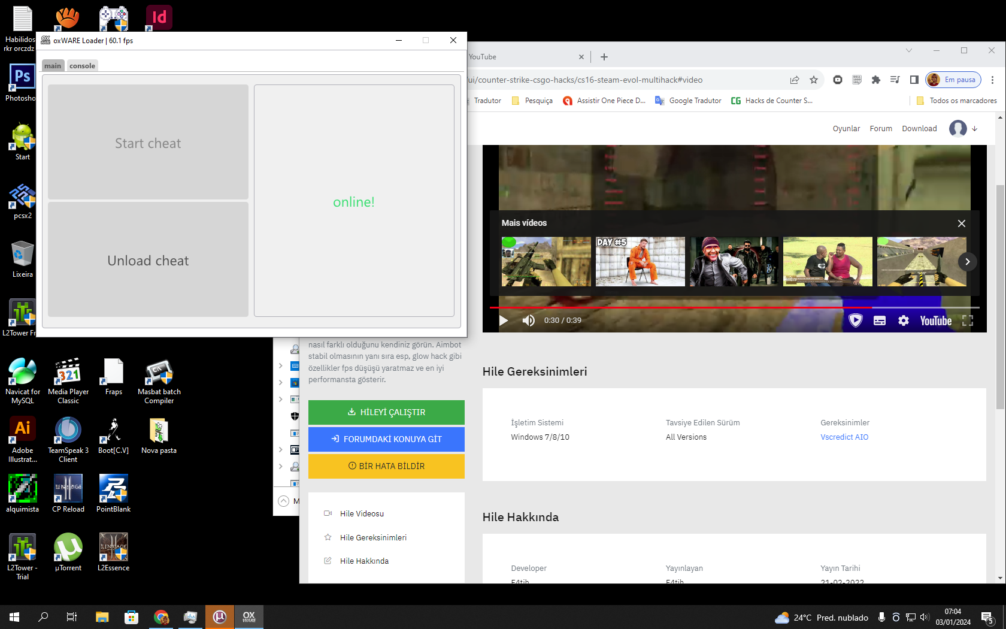
Task: Open Windows Start menu
Action: 14,617
